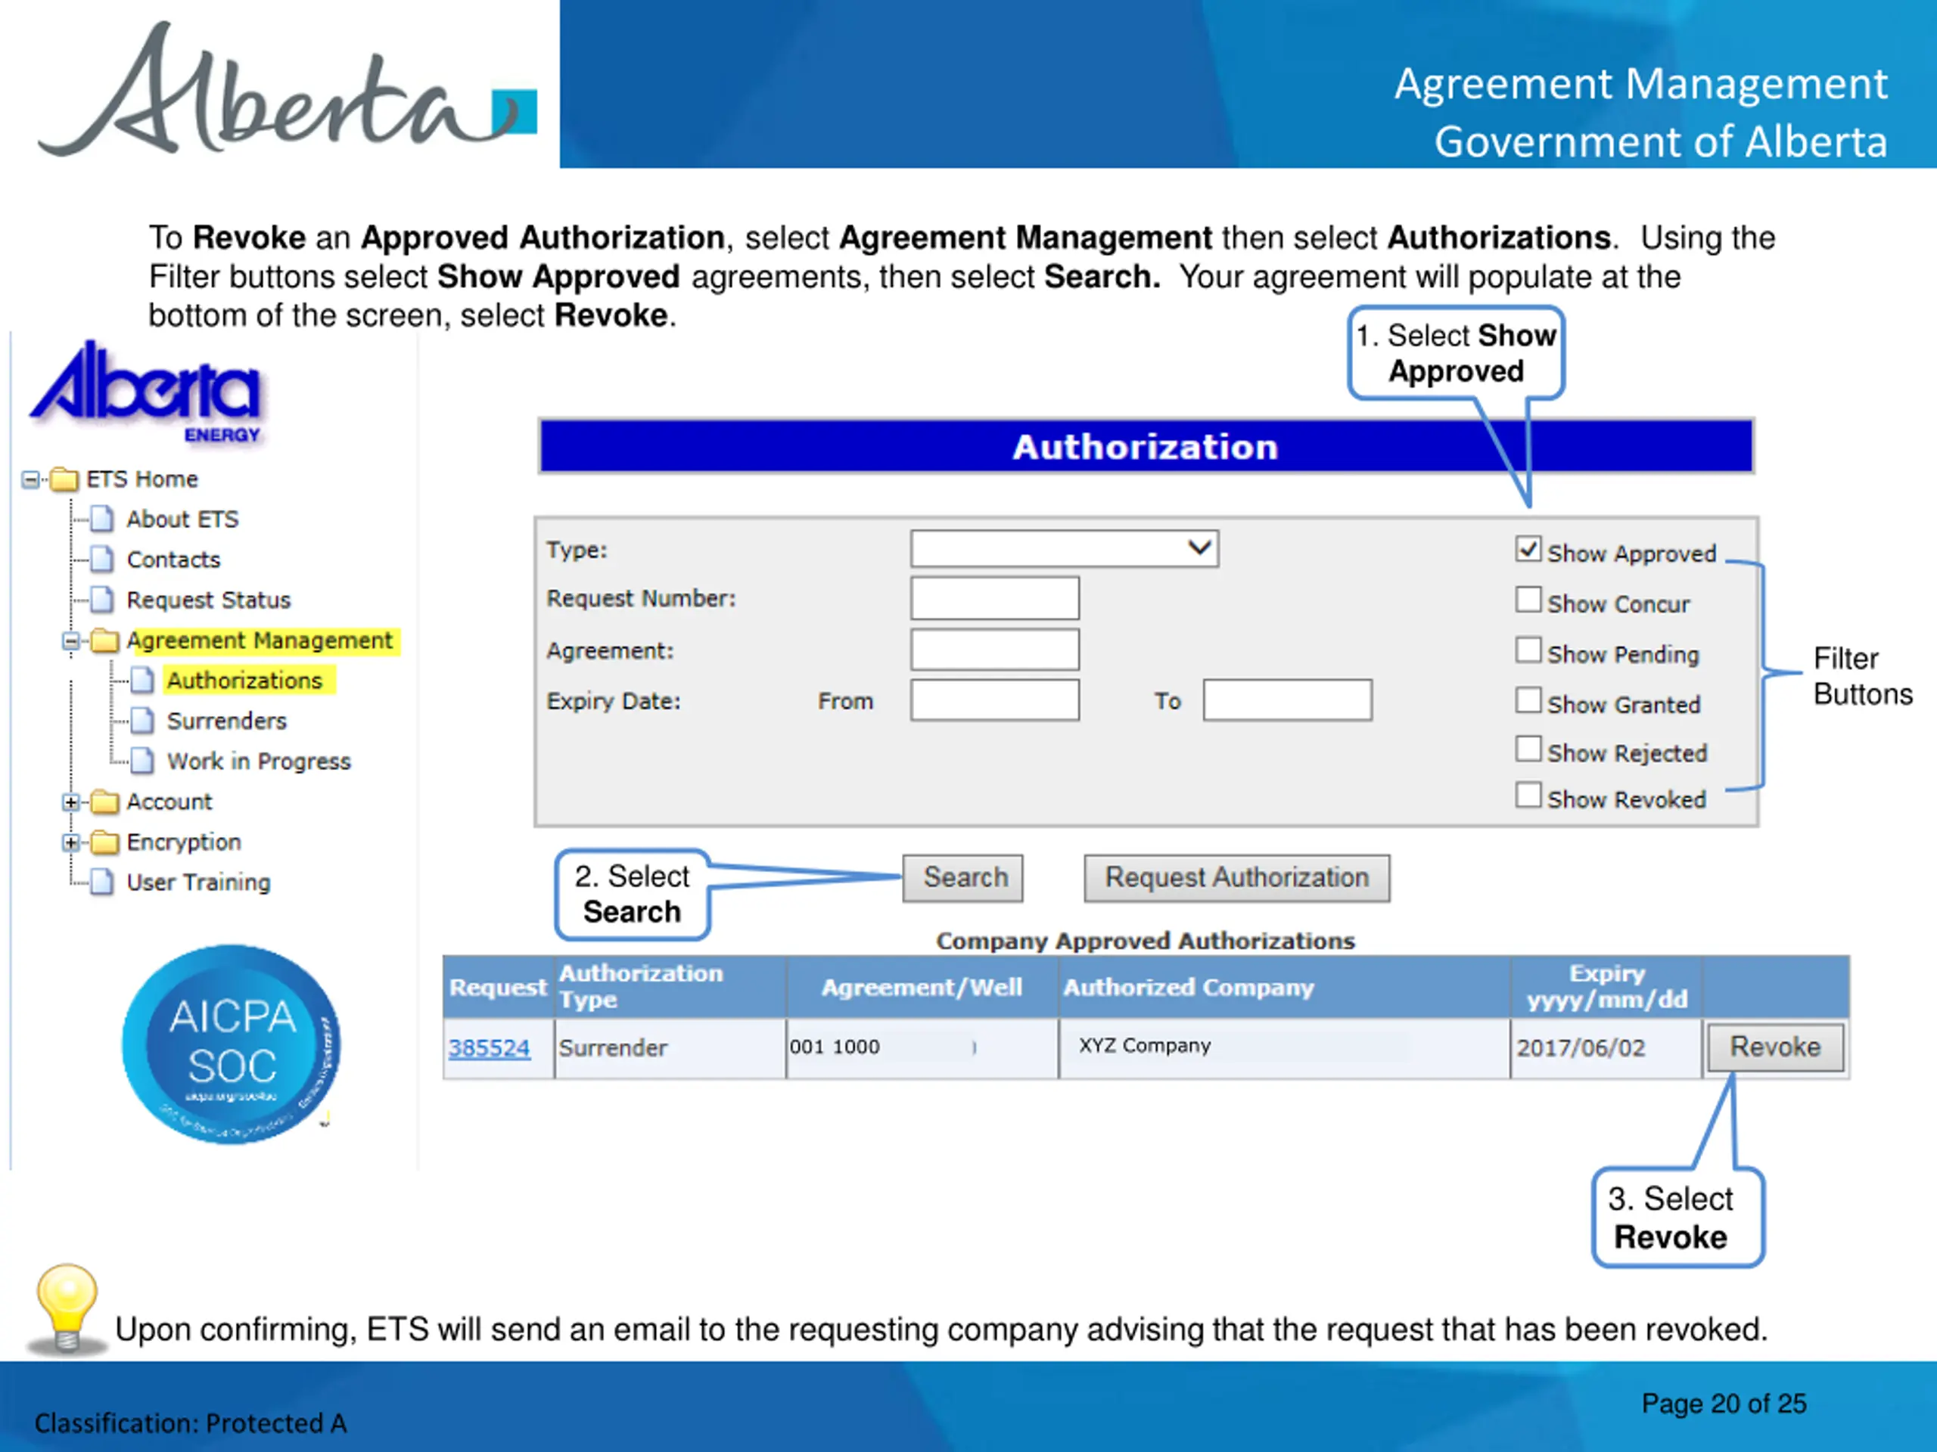Click the Encryption folder icon
This screenshot has height=1452, width=1937.
(x=105, y=842)
